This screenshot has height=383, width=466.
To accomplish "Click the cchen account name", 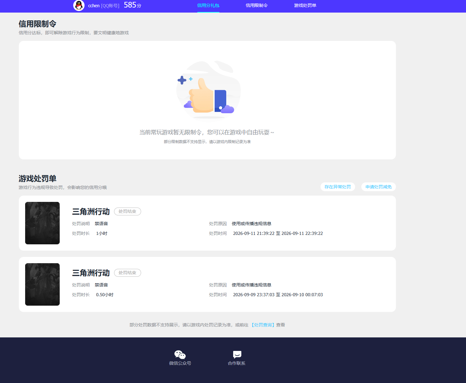I will [x=94, y=6].
